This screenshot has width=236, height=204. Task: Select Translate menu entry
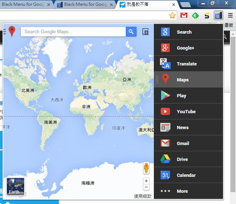(x=188, y=64)
